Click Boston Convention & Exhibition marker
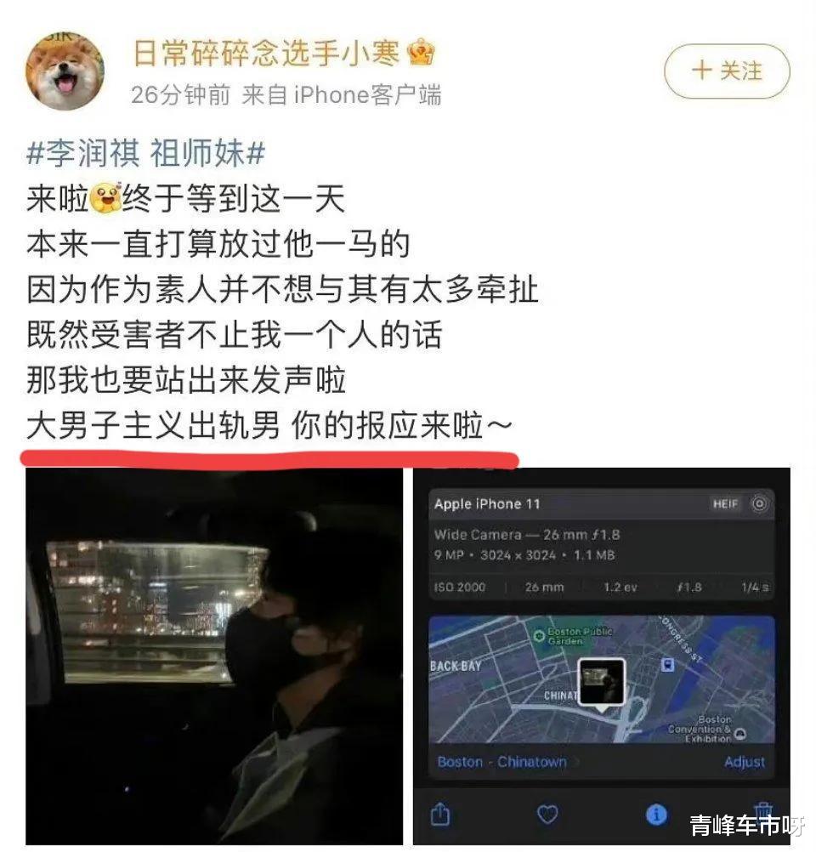Image resolution: width=816 pixels, height=852 pixels. [x=740, y=734]
